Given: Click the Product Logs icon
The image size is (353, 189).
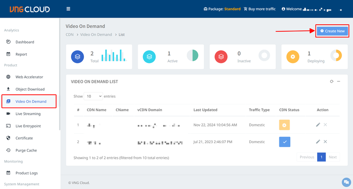Looking at the screenshot, I should [8, 173].
